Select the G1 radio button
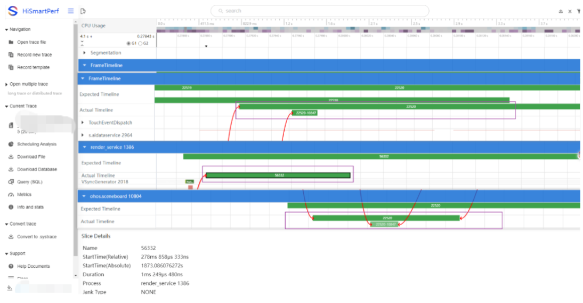This screenshot has width=583, height=303. coord(128,44)
